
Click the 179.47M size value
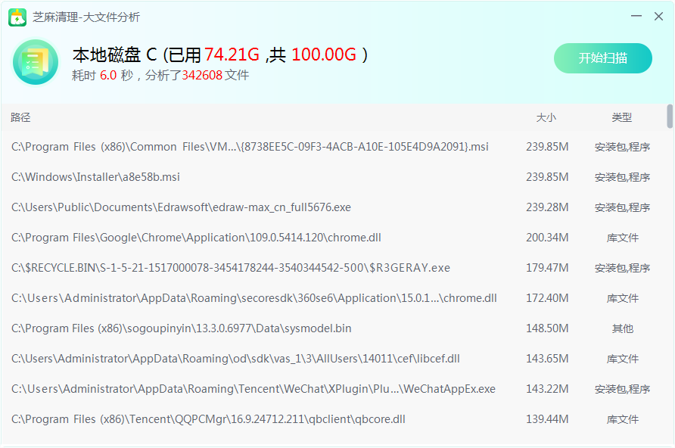(547, 268)
